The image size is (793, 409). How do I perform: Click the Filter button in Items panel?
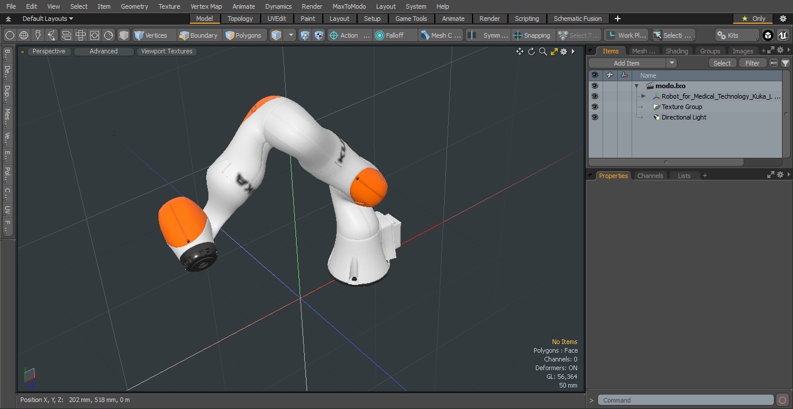(x=752, y=63)
